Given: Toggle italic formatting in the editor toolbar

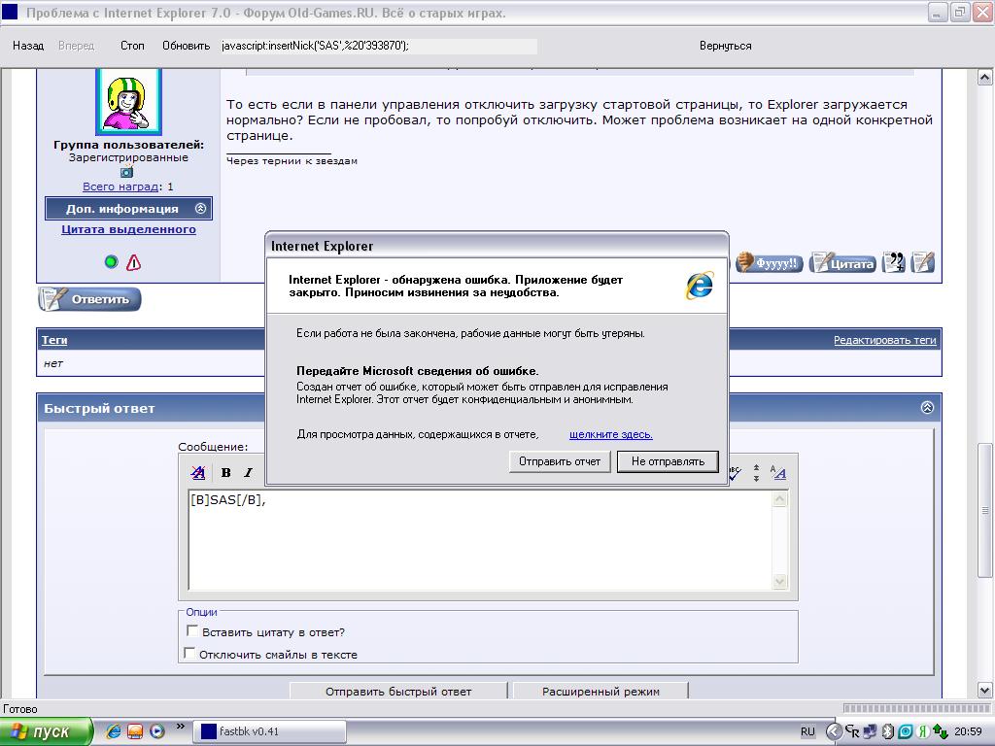Looking at the screenshot, I should pos(248,473).
